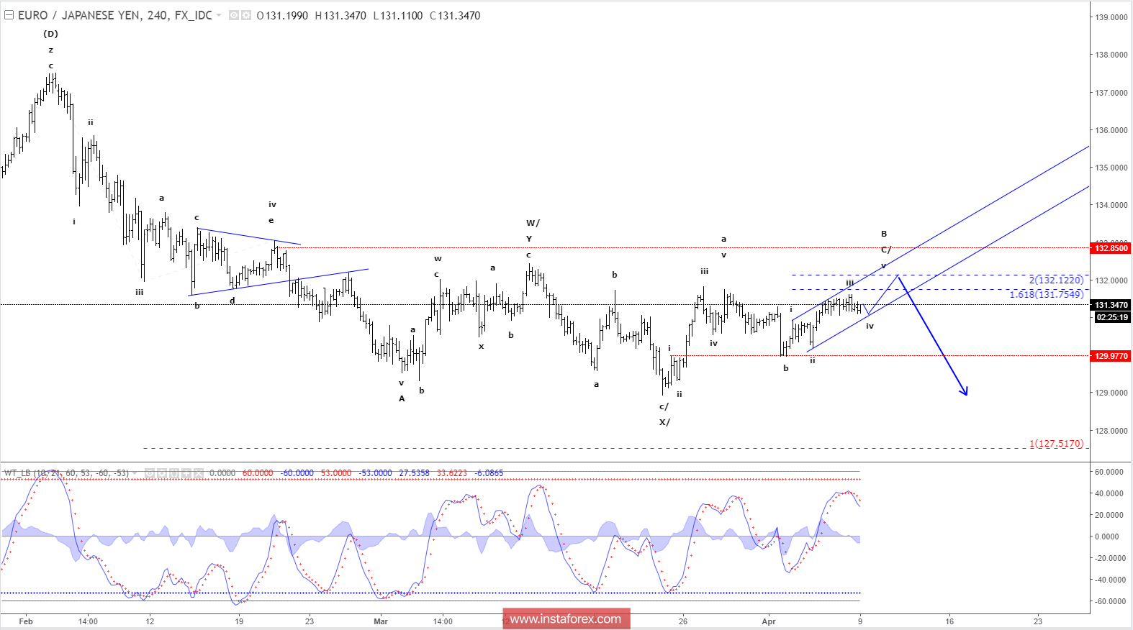This screenshot has width=1133, height=630.
Task: Click the oscillator zero level scale label
Action: coord(1107,537)
